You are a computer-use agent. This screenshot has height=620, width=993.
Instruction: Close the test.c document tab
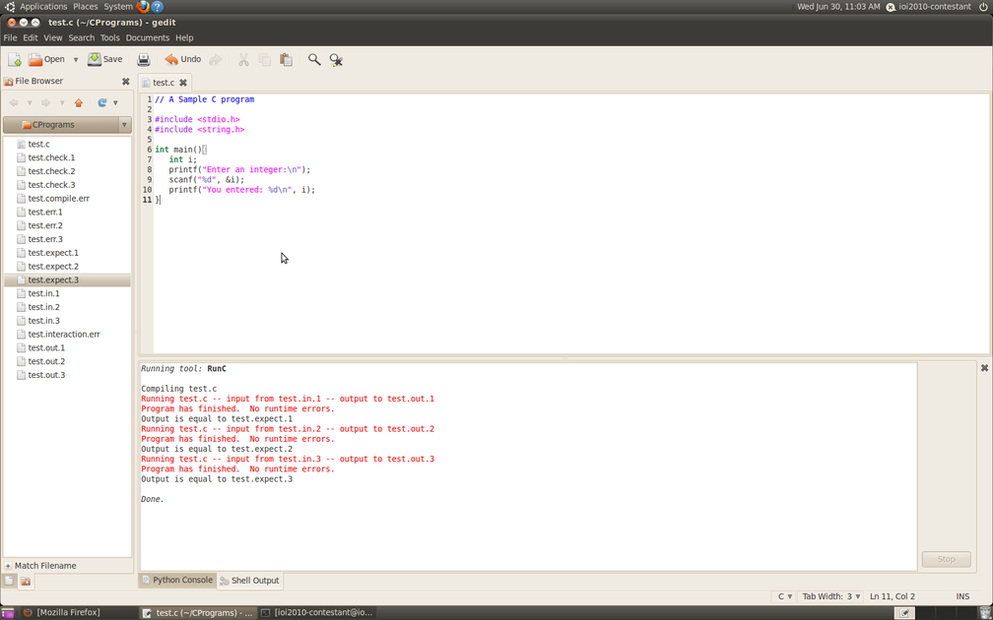pyautogui.click(x=183, y=83)
